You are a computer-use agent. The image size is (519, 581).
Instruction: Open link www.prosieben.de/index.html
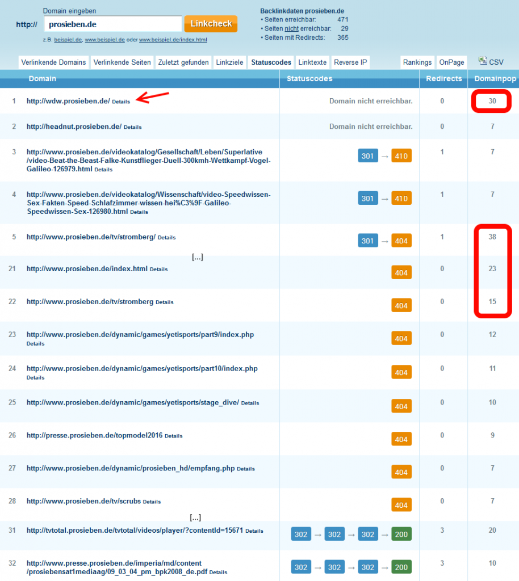[87, 268]
